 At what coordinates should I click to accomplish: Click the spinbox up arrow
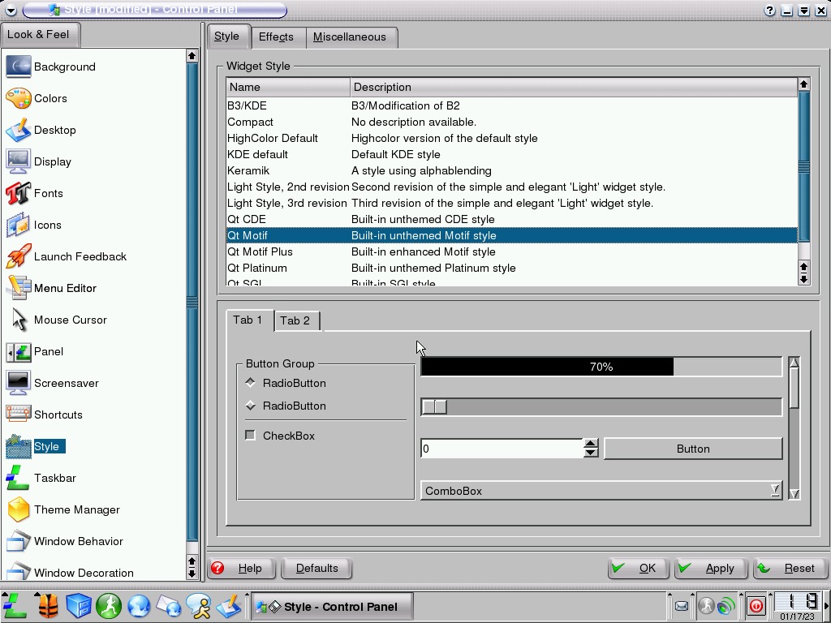click(x=591, y=443)
